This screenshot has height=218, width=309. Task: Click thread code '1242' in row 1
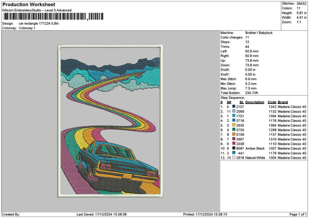(x=272, y=106)
